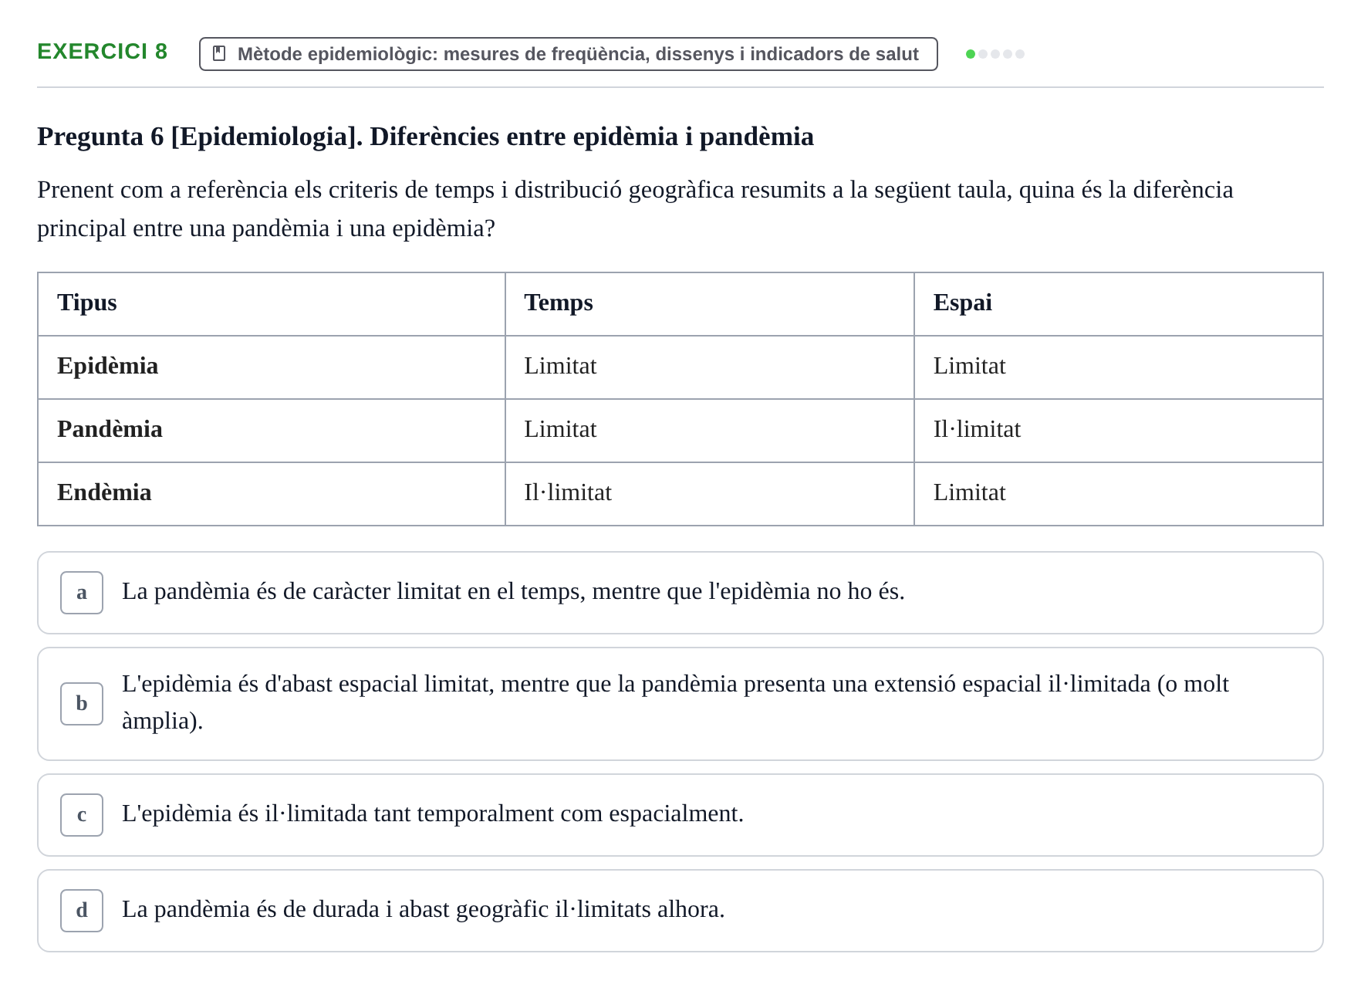Click Limitat Espai cell in Epidèmia row
Viewport: 1361px width, 991px height.
[x=1119, y=367]
